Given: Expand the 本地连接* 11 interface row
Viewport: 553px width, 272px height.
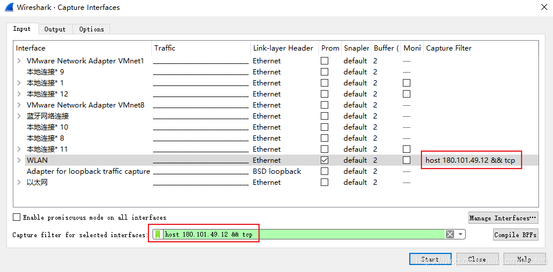Looking at the screenshot, I should tap(19, 149).
